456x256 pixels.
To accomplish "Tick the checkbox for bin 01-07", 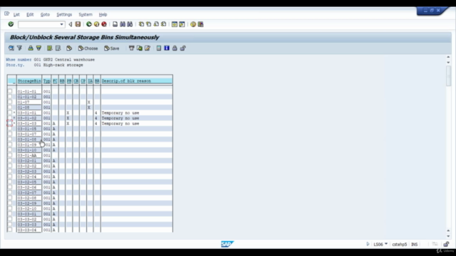I will click(x=10, y=102).
